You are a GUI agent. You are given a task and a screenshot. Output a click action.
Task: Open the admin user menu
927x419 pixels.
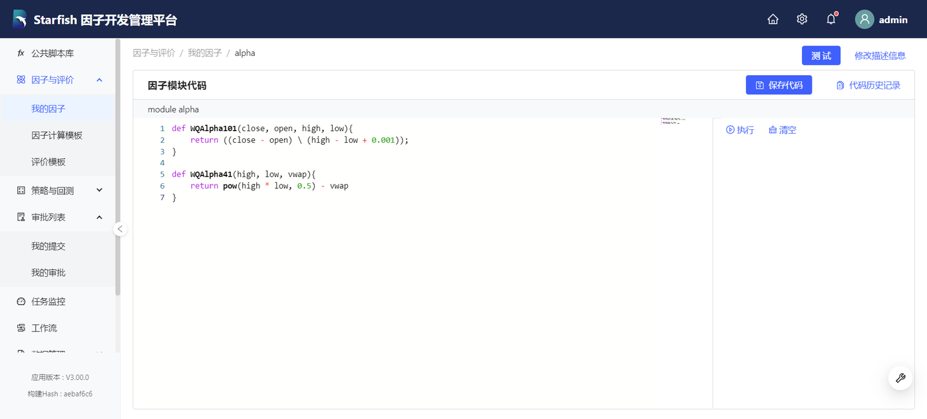click(881, 19)
